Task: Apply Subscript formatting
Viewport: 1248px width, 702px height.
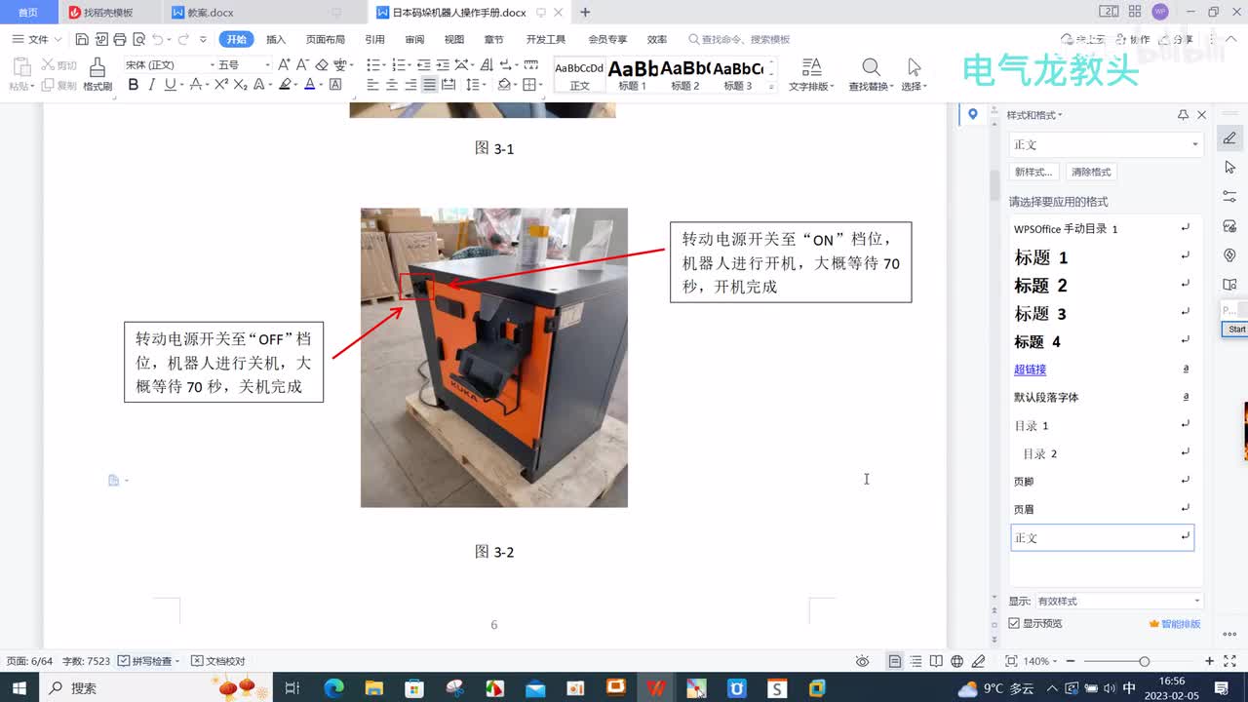Action: pyautogui.click(x=240, y=85)
